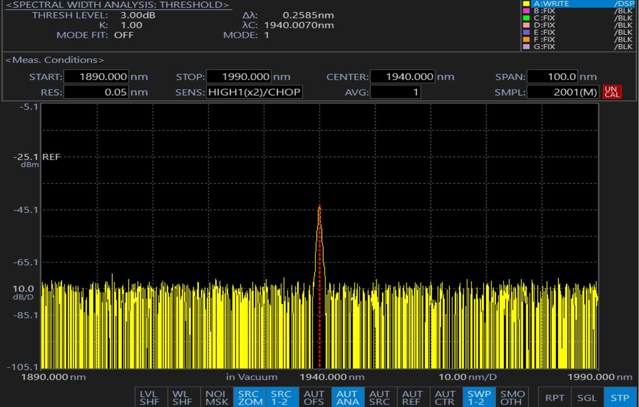Open the SMPL 2001(M) sampling field
Screen dimensions: 639x407
562,92
